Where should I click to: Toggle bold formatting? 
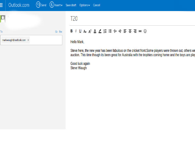(71, 31)
